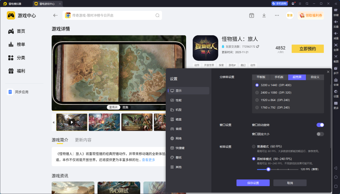Select the 2400 x 1080 resolution option
Screen dimensions: 340x194
coord(257,93)
